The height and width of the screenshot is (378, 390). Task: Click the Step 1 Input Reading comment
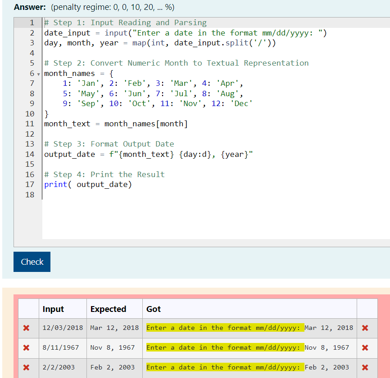tap(125, 23)
